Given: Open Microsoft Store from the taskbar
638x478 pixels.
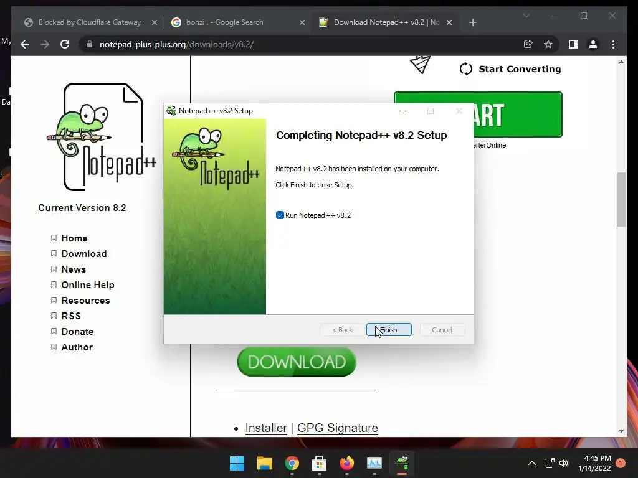Looking at the screenshot, I should (x=320, y=463).
